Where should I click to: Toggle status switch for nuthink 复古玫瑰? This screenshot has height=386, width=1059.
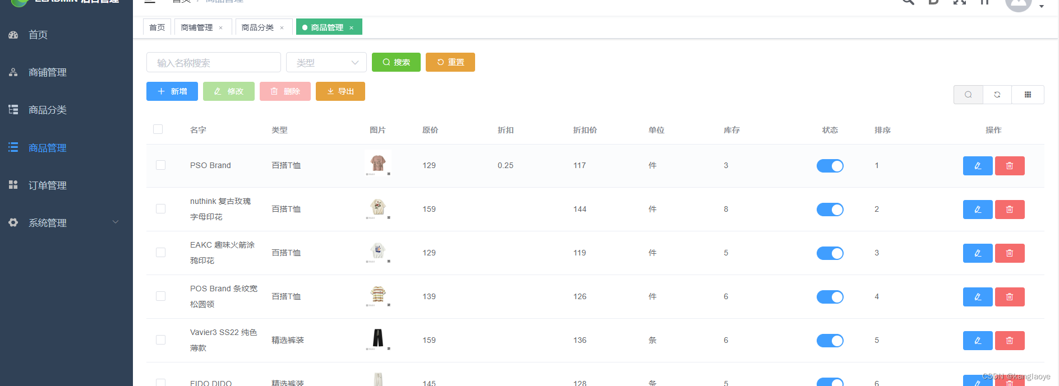pos(830,210)
